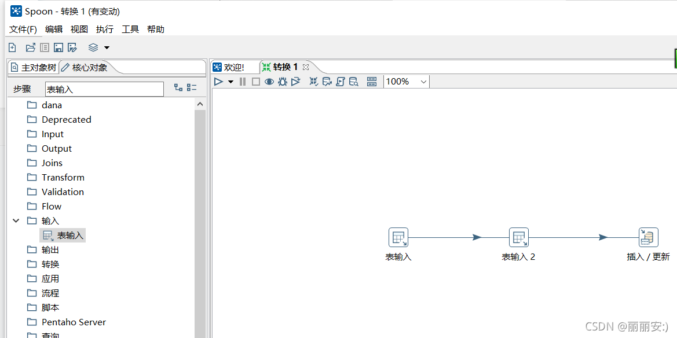Click the hop arrow between 表输入 and 表输入 2

(477, 237)
